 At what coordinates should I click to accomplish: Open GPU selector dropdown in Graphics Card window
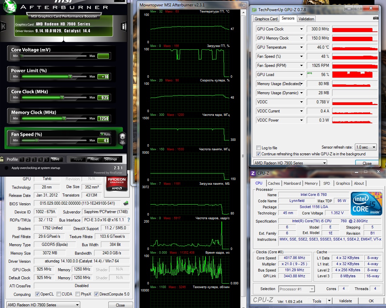pos(43,305)
